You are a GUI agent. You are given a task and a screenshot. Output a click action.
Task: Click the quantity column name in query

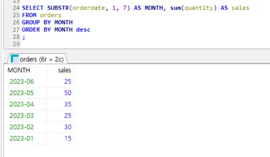click(x=199, y=8)
